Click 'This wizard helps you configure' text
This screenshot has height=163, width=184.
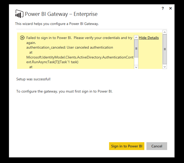[57, 24]
